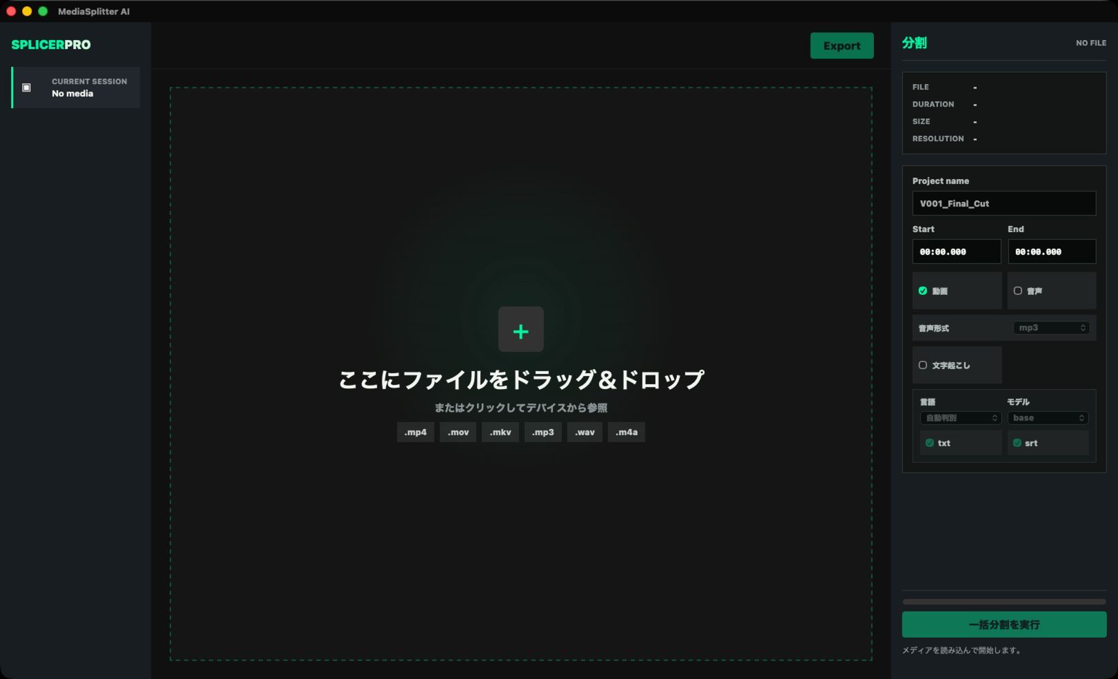Click the ここにファイルをドラッグ＆ドロップ heading

pos(521,379)
